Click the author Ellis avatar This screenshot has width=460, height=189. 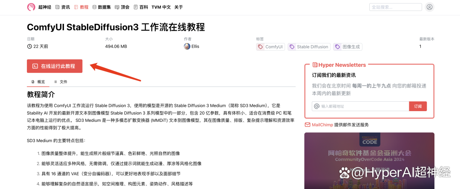pos(187,46)
